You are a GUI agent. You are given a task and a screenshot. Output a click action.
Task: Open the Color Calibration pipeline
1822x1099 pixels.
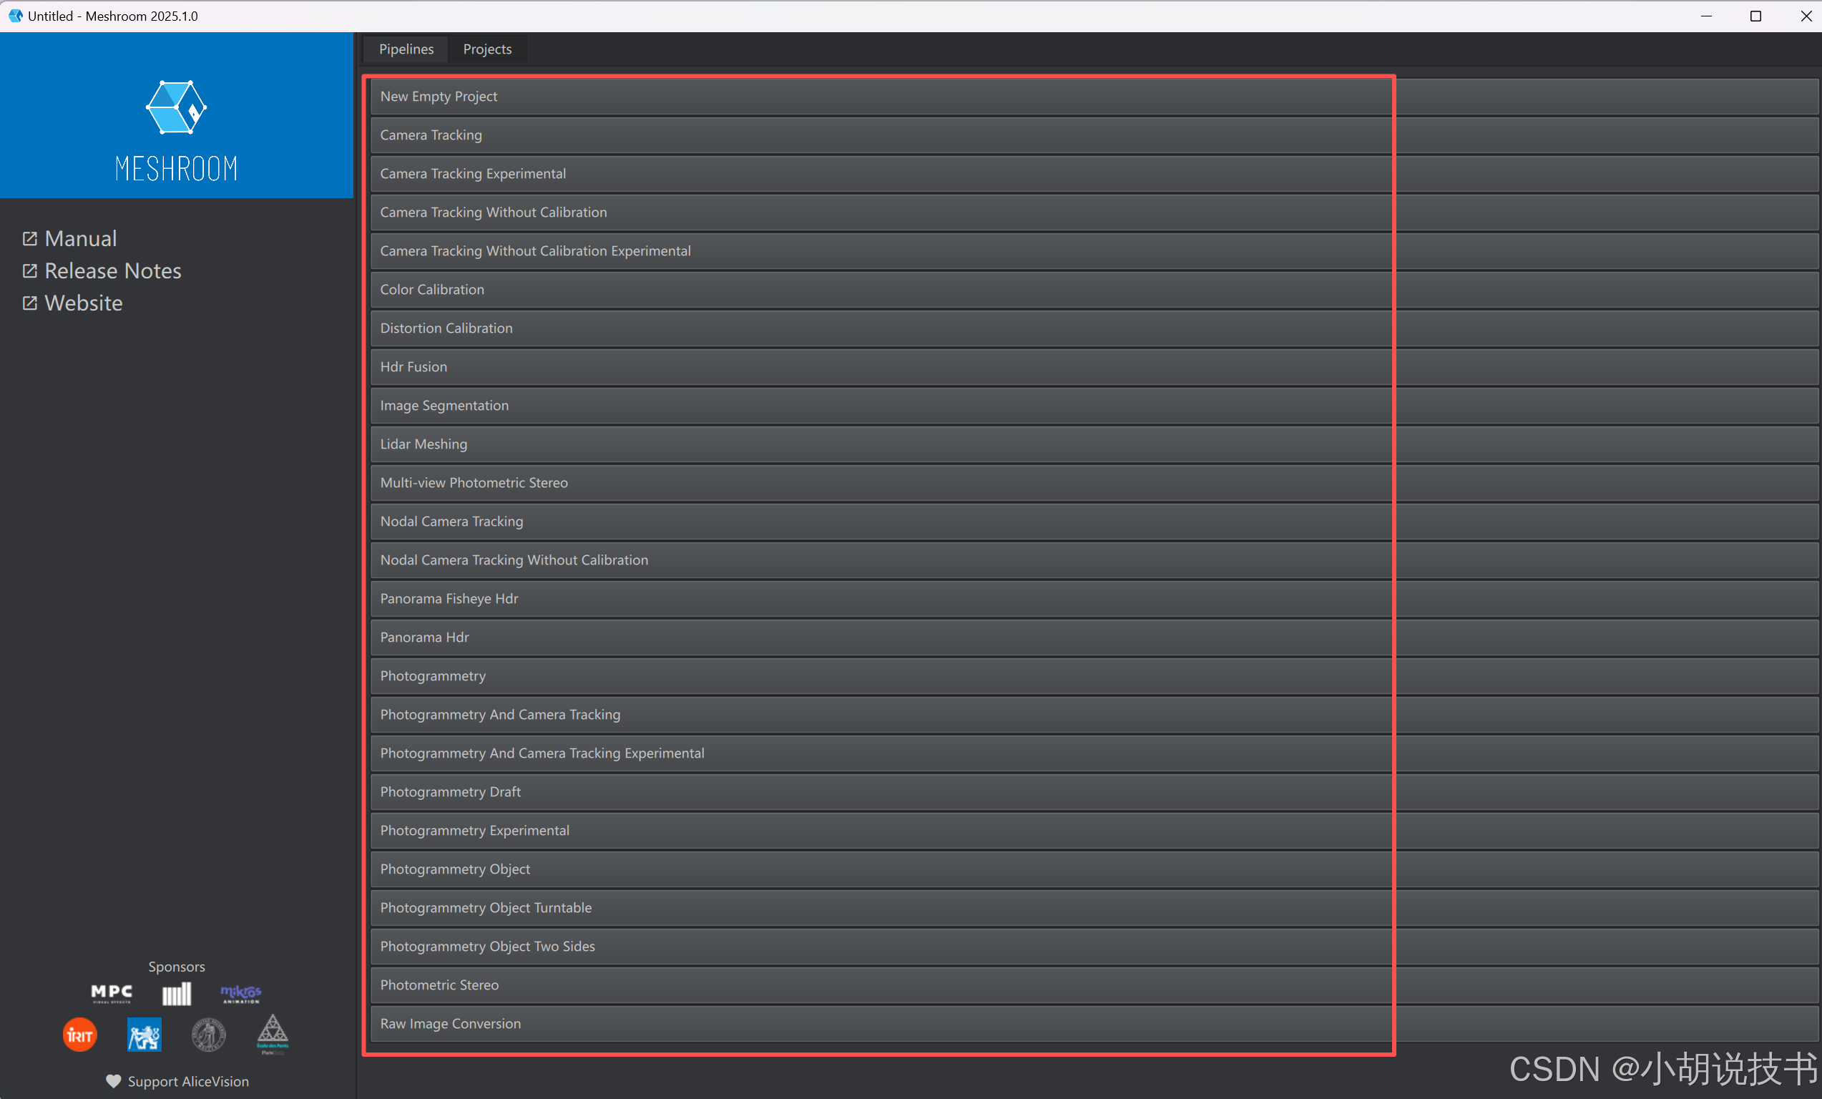click(x=1094, y=289)
